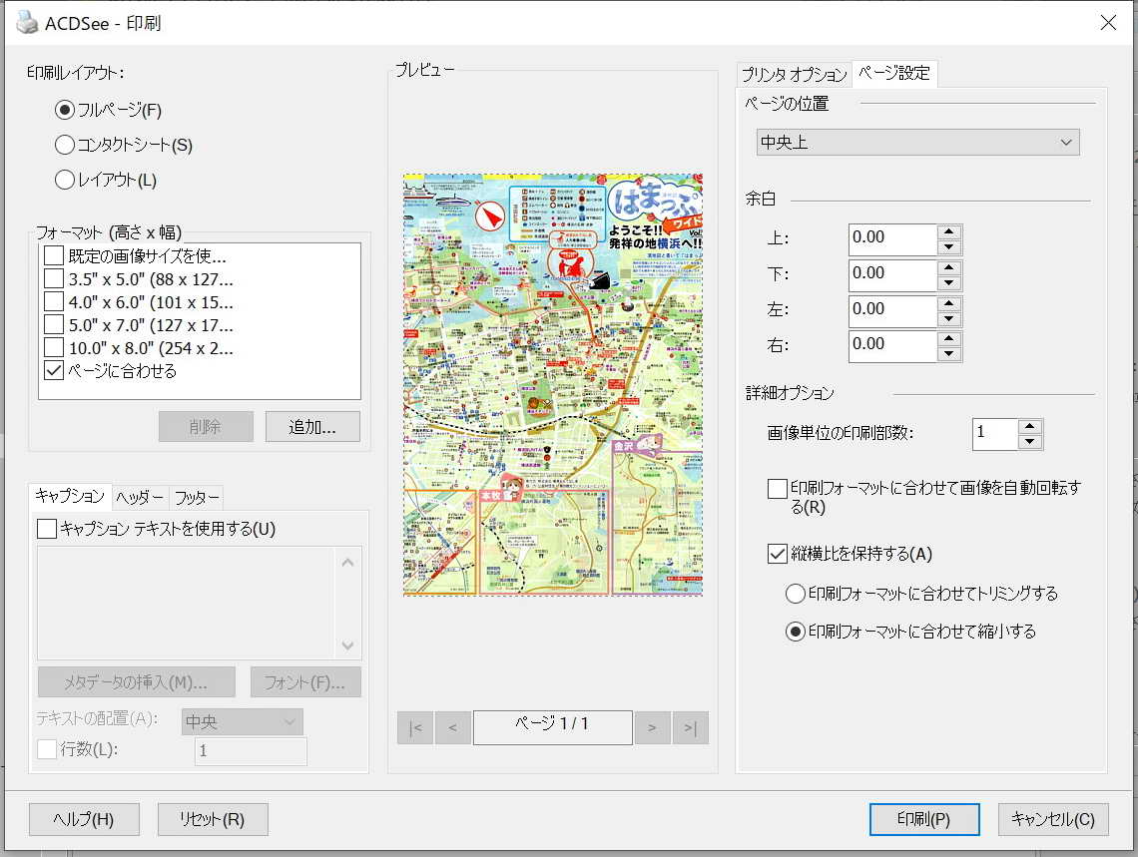
Task: Decrease bottom margin with down arrow
Action: [949, 281]
